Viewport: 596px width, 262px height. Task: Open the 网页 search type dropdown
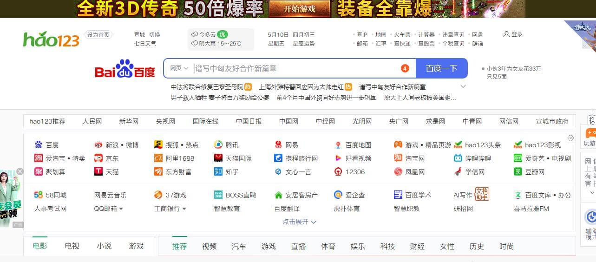[179, 68]
